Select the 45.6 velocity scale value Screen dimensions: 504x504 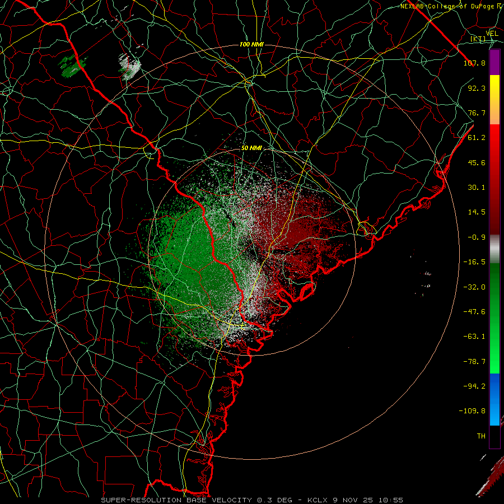(x=477, y=162)
